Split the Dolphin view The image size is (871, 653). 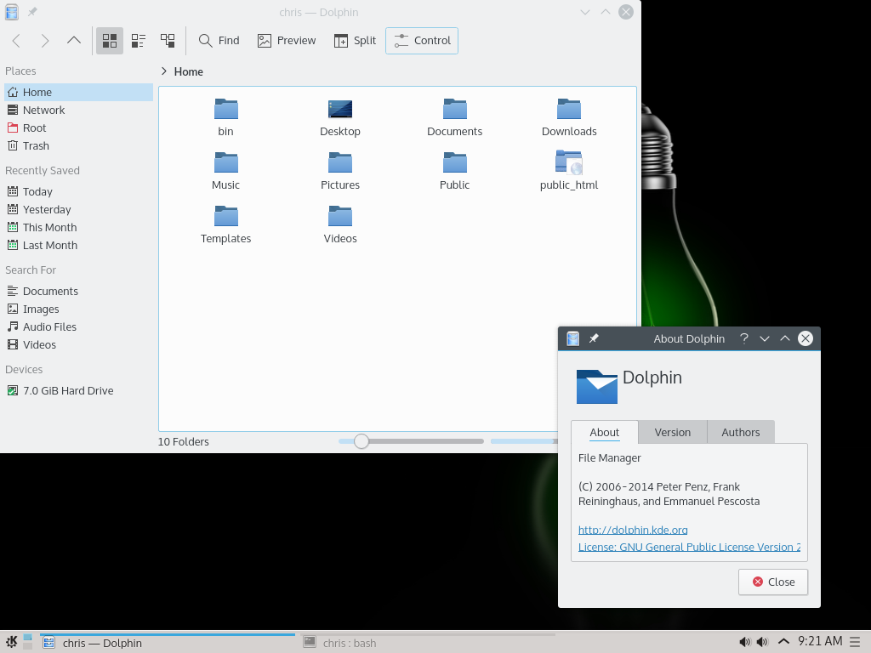point(355,41)
